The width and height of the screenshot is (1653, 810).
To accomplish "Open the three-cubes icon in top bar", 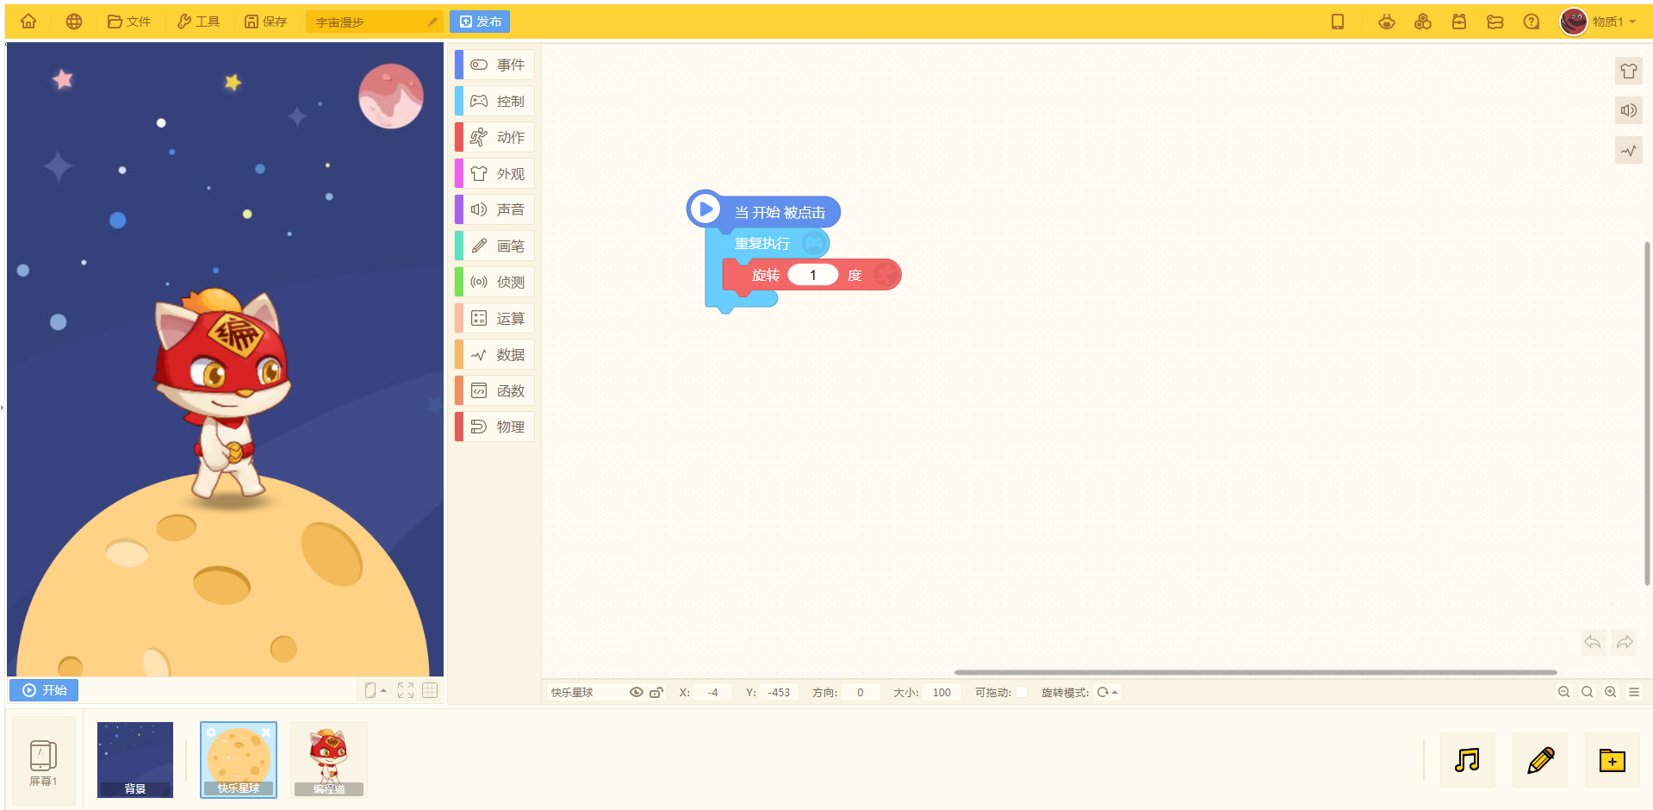I will (x=1423, y=22).
